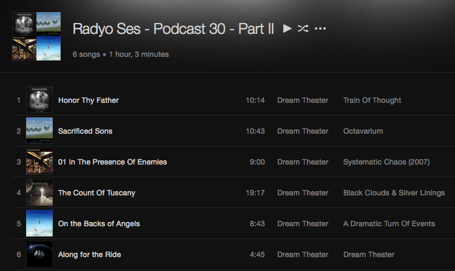Select Honor Thy Father album artwork

click(x=39, y=100)
